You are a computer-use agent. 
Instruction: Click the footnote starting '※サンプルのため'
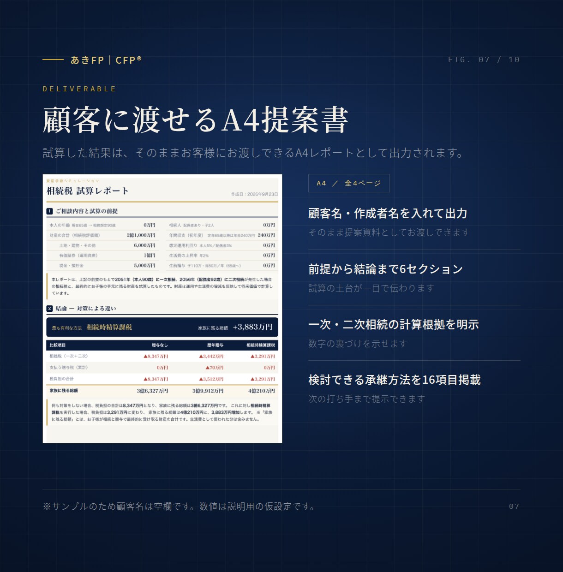point(180,506)
